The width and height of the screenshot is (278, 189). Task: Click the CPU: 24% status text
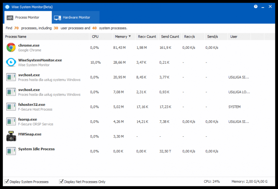(212, 182)
